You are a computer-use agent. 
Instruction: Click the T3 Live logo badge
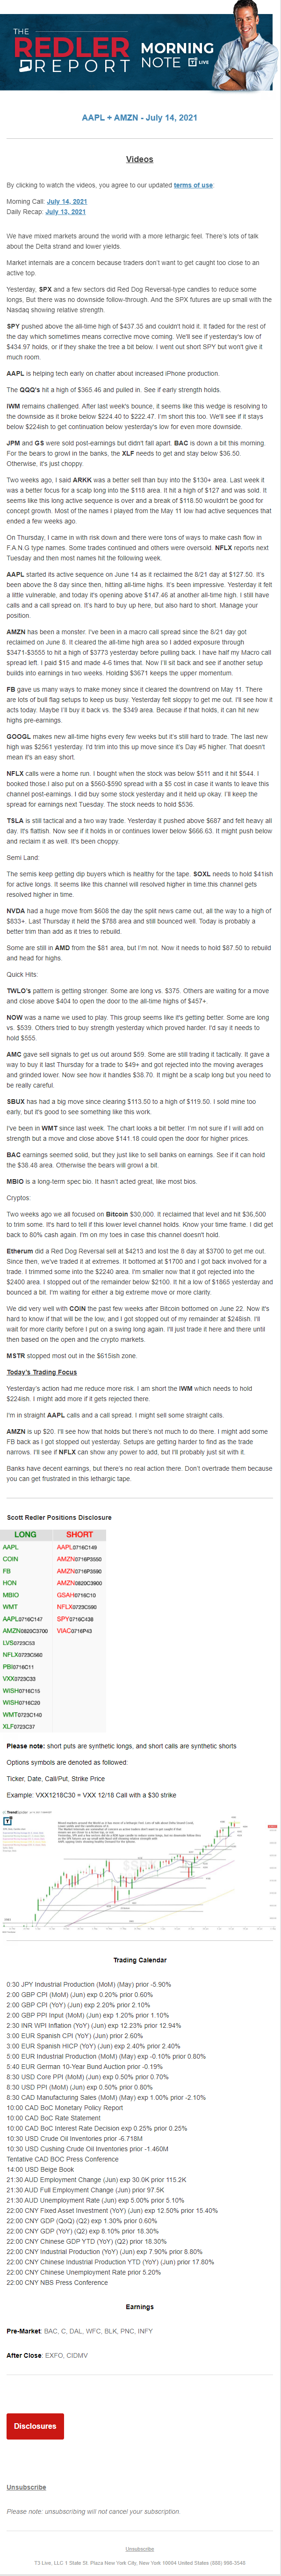pos(198,62)
